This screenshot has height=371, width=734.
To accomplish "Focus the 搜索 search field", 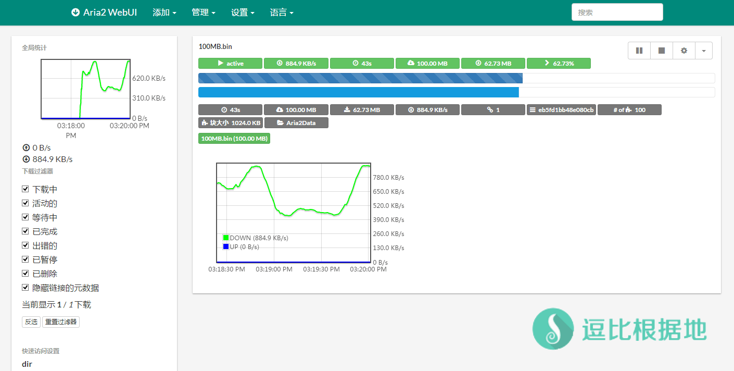I will click(x=617, y=12).
